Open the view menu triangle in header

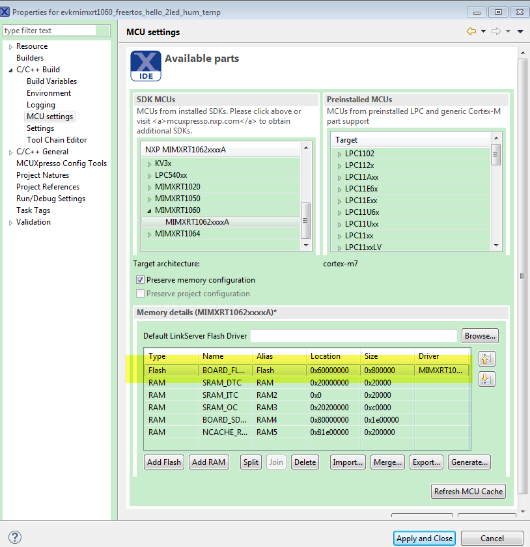click(520, 31)
